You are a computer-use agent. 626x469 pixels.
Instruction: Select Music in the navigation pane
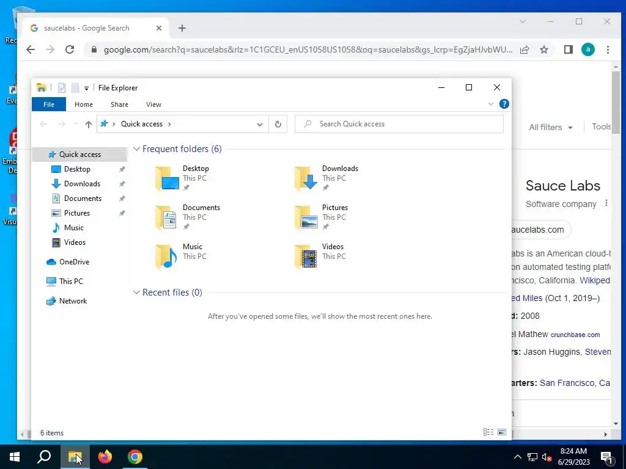(x=74, y=228)
